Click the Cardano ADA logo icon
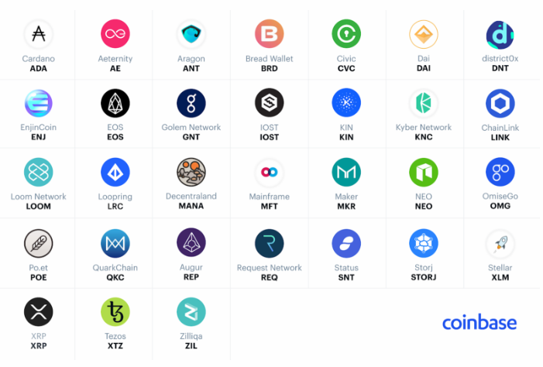543x367 pixels. click(39, 34)
